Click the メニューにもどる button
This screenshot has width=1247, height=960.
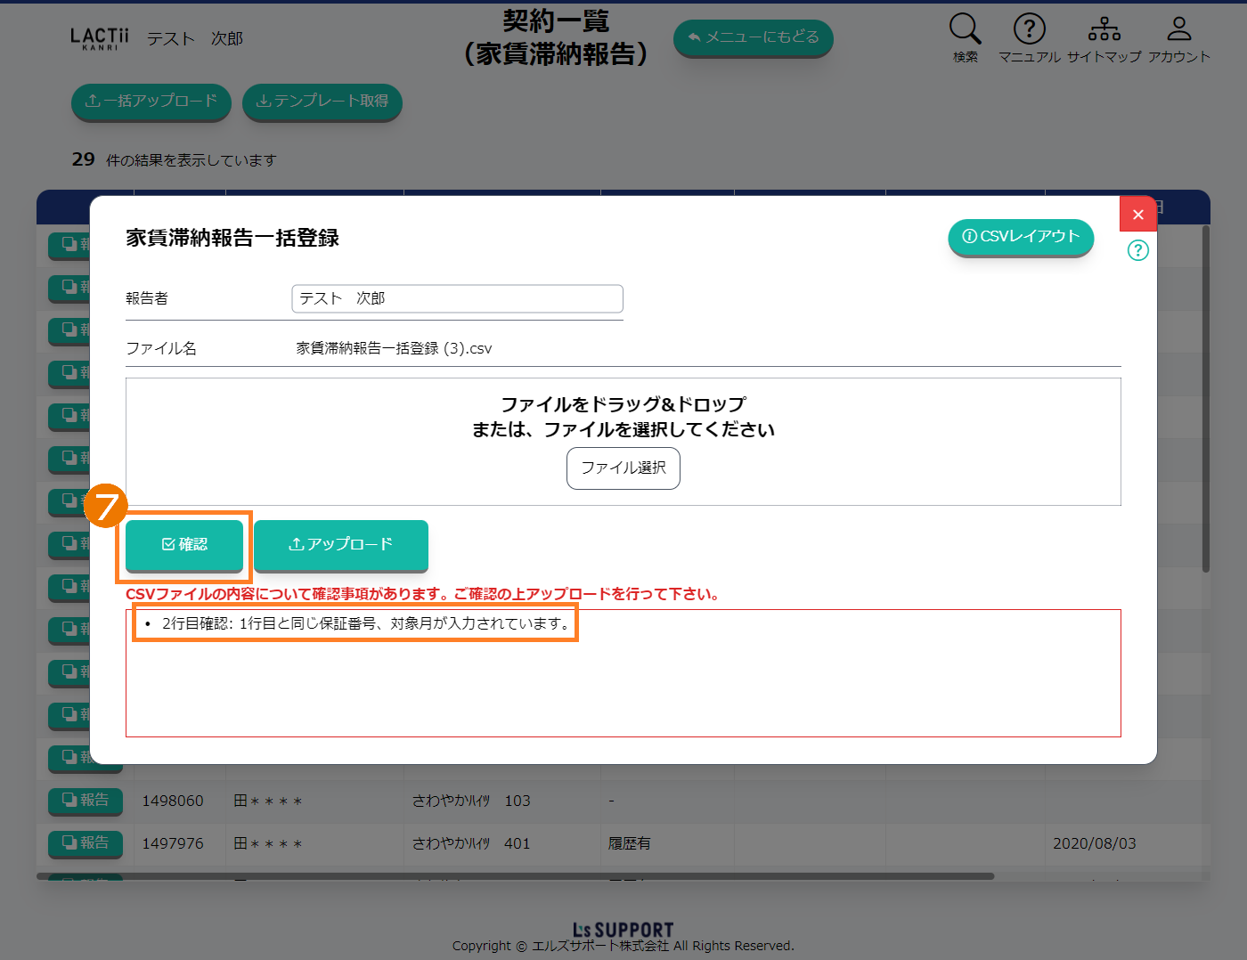coord(753,37)
